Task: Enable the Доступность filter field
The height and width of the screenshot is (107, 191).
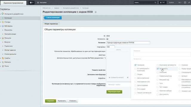Action: pos(158,95)
